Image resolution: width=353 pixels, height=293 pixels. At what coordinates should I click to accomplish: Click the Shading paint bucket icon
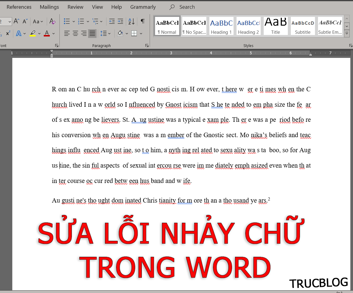[120, 33]
